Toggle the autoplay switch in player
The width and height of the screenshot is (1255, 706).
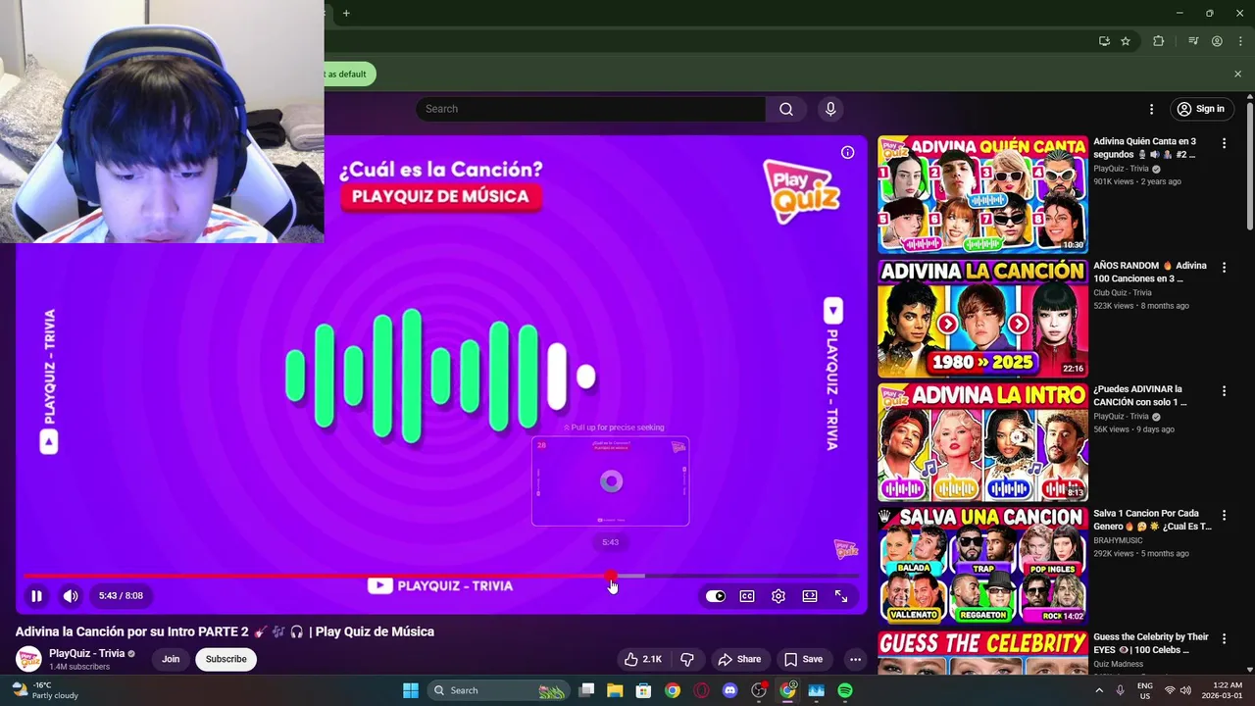tap(716, 596)
